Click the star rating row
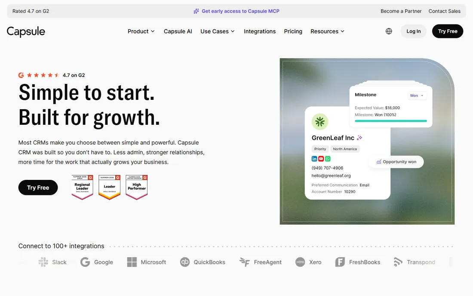473x296 pixels. 43,75
